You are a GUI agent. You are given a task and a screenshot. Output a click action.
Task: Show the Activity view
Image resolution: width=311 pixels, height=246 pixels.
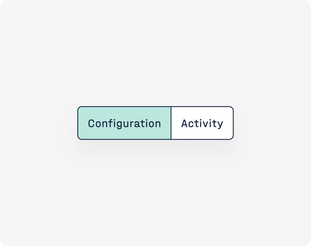(202, 123)
